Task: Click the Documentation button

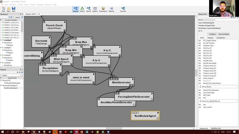Action: click(224, 34)
